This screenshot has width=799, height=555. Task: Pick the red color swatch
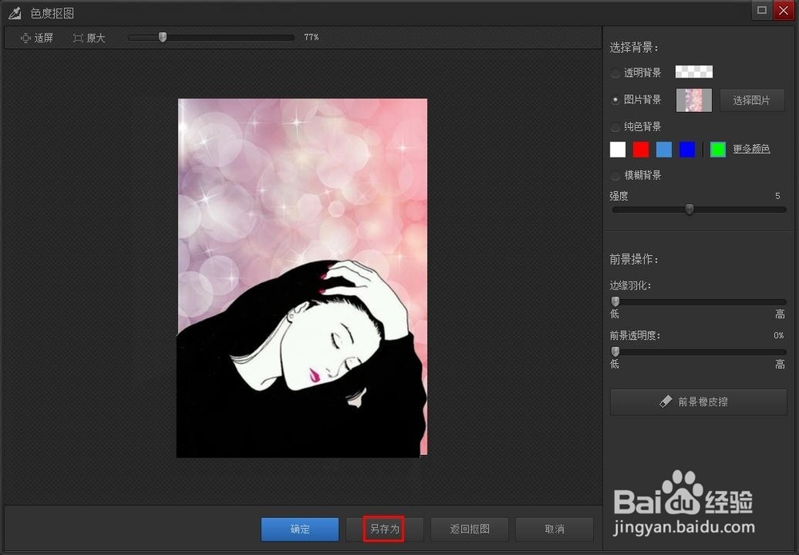pyautogui.click(x=641, y=150)
